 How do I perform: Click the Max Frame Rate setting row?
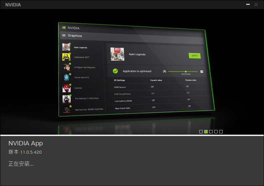pyautogui.click(x=161, y=107)
